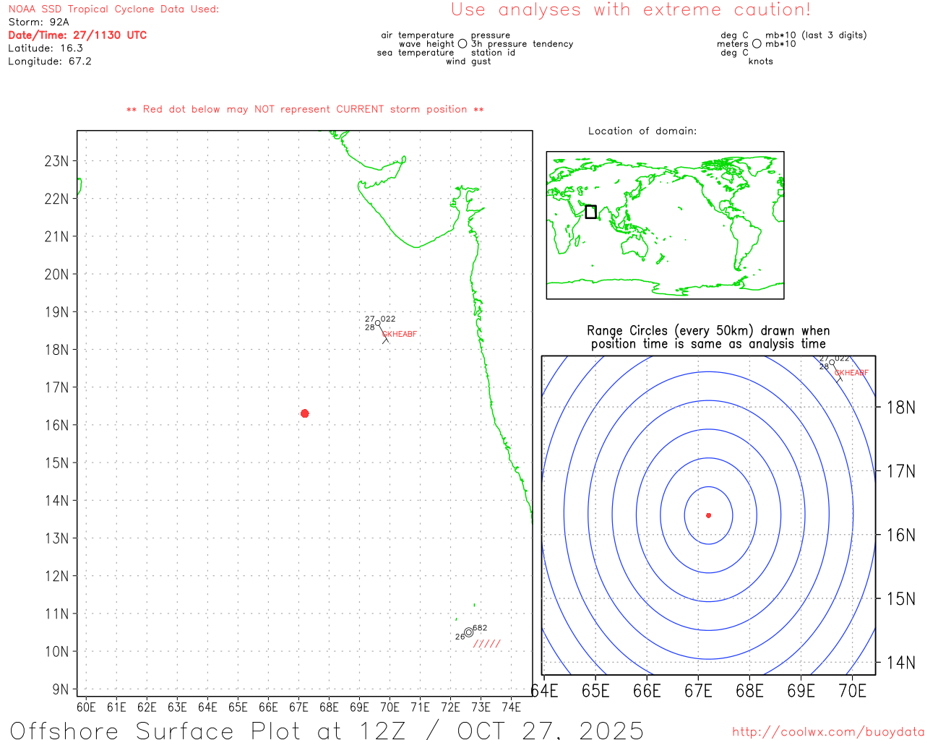Click the '3h pressure tendency' legend label

522,44
